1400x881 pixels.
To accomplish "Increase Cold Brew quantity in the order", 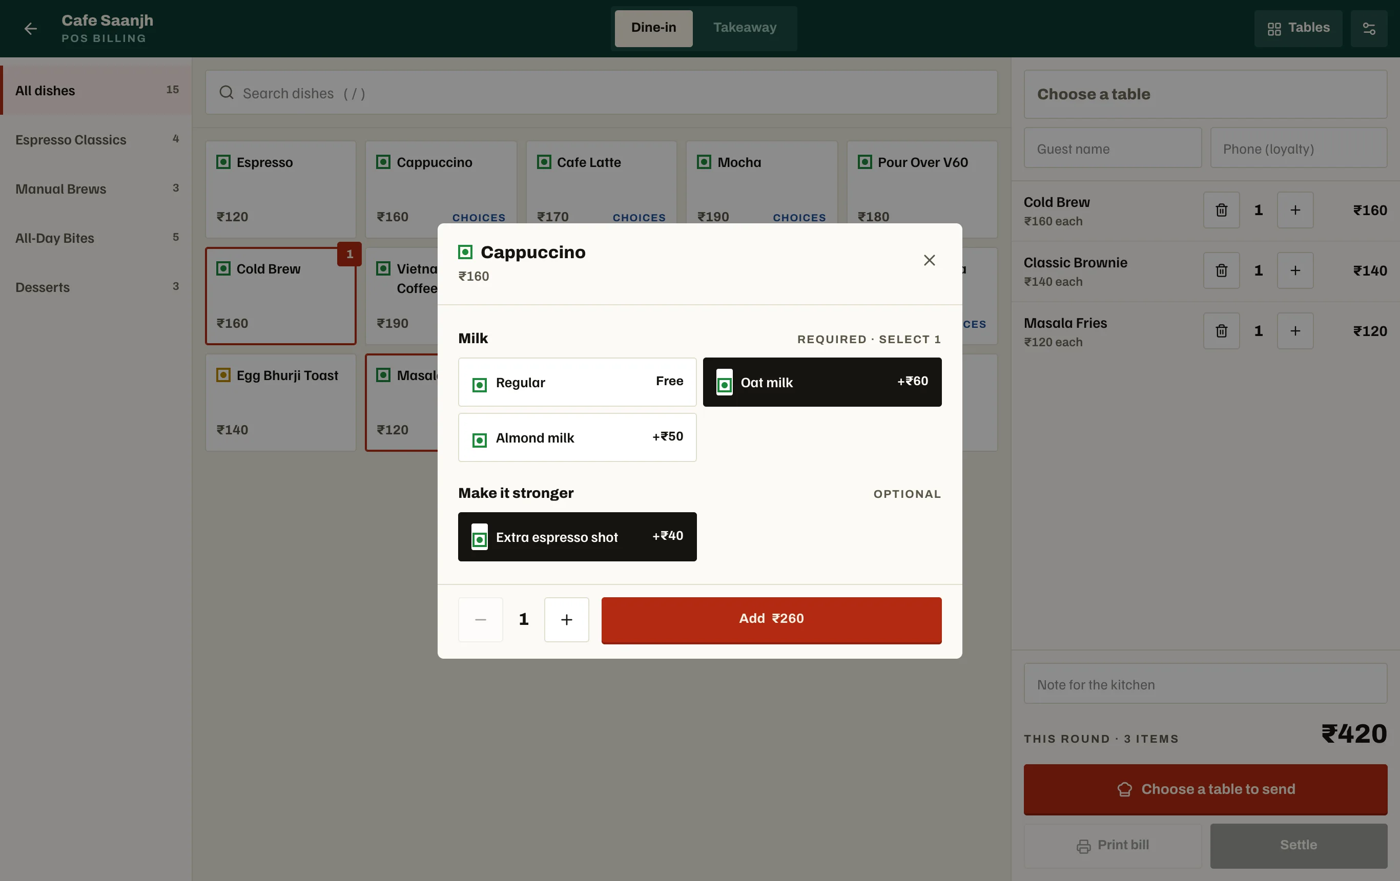I will coord(1295,210).
